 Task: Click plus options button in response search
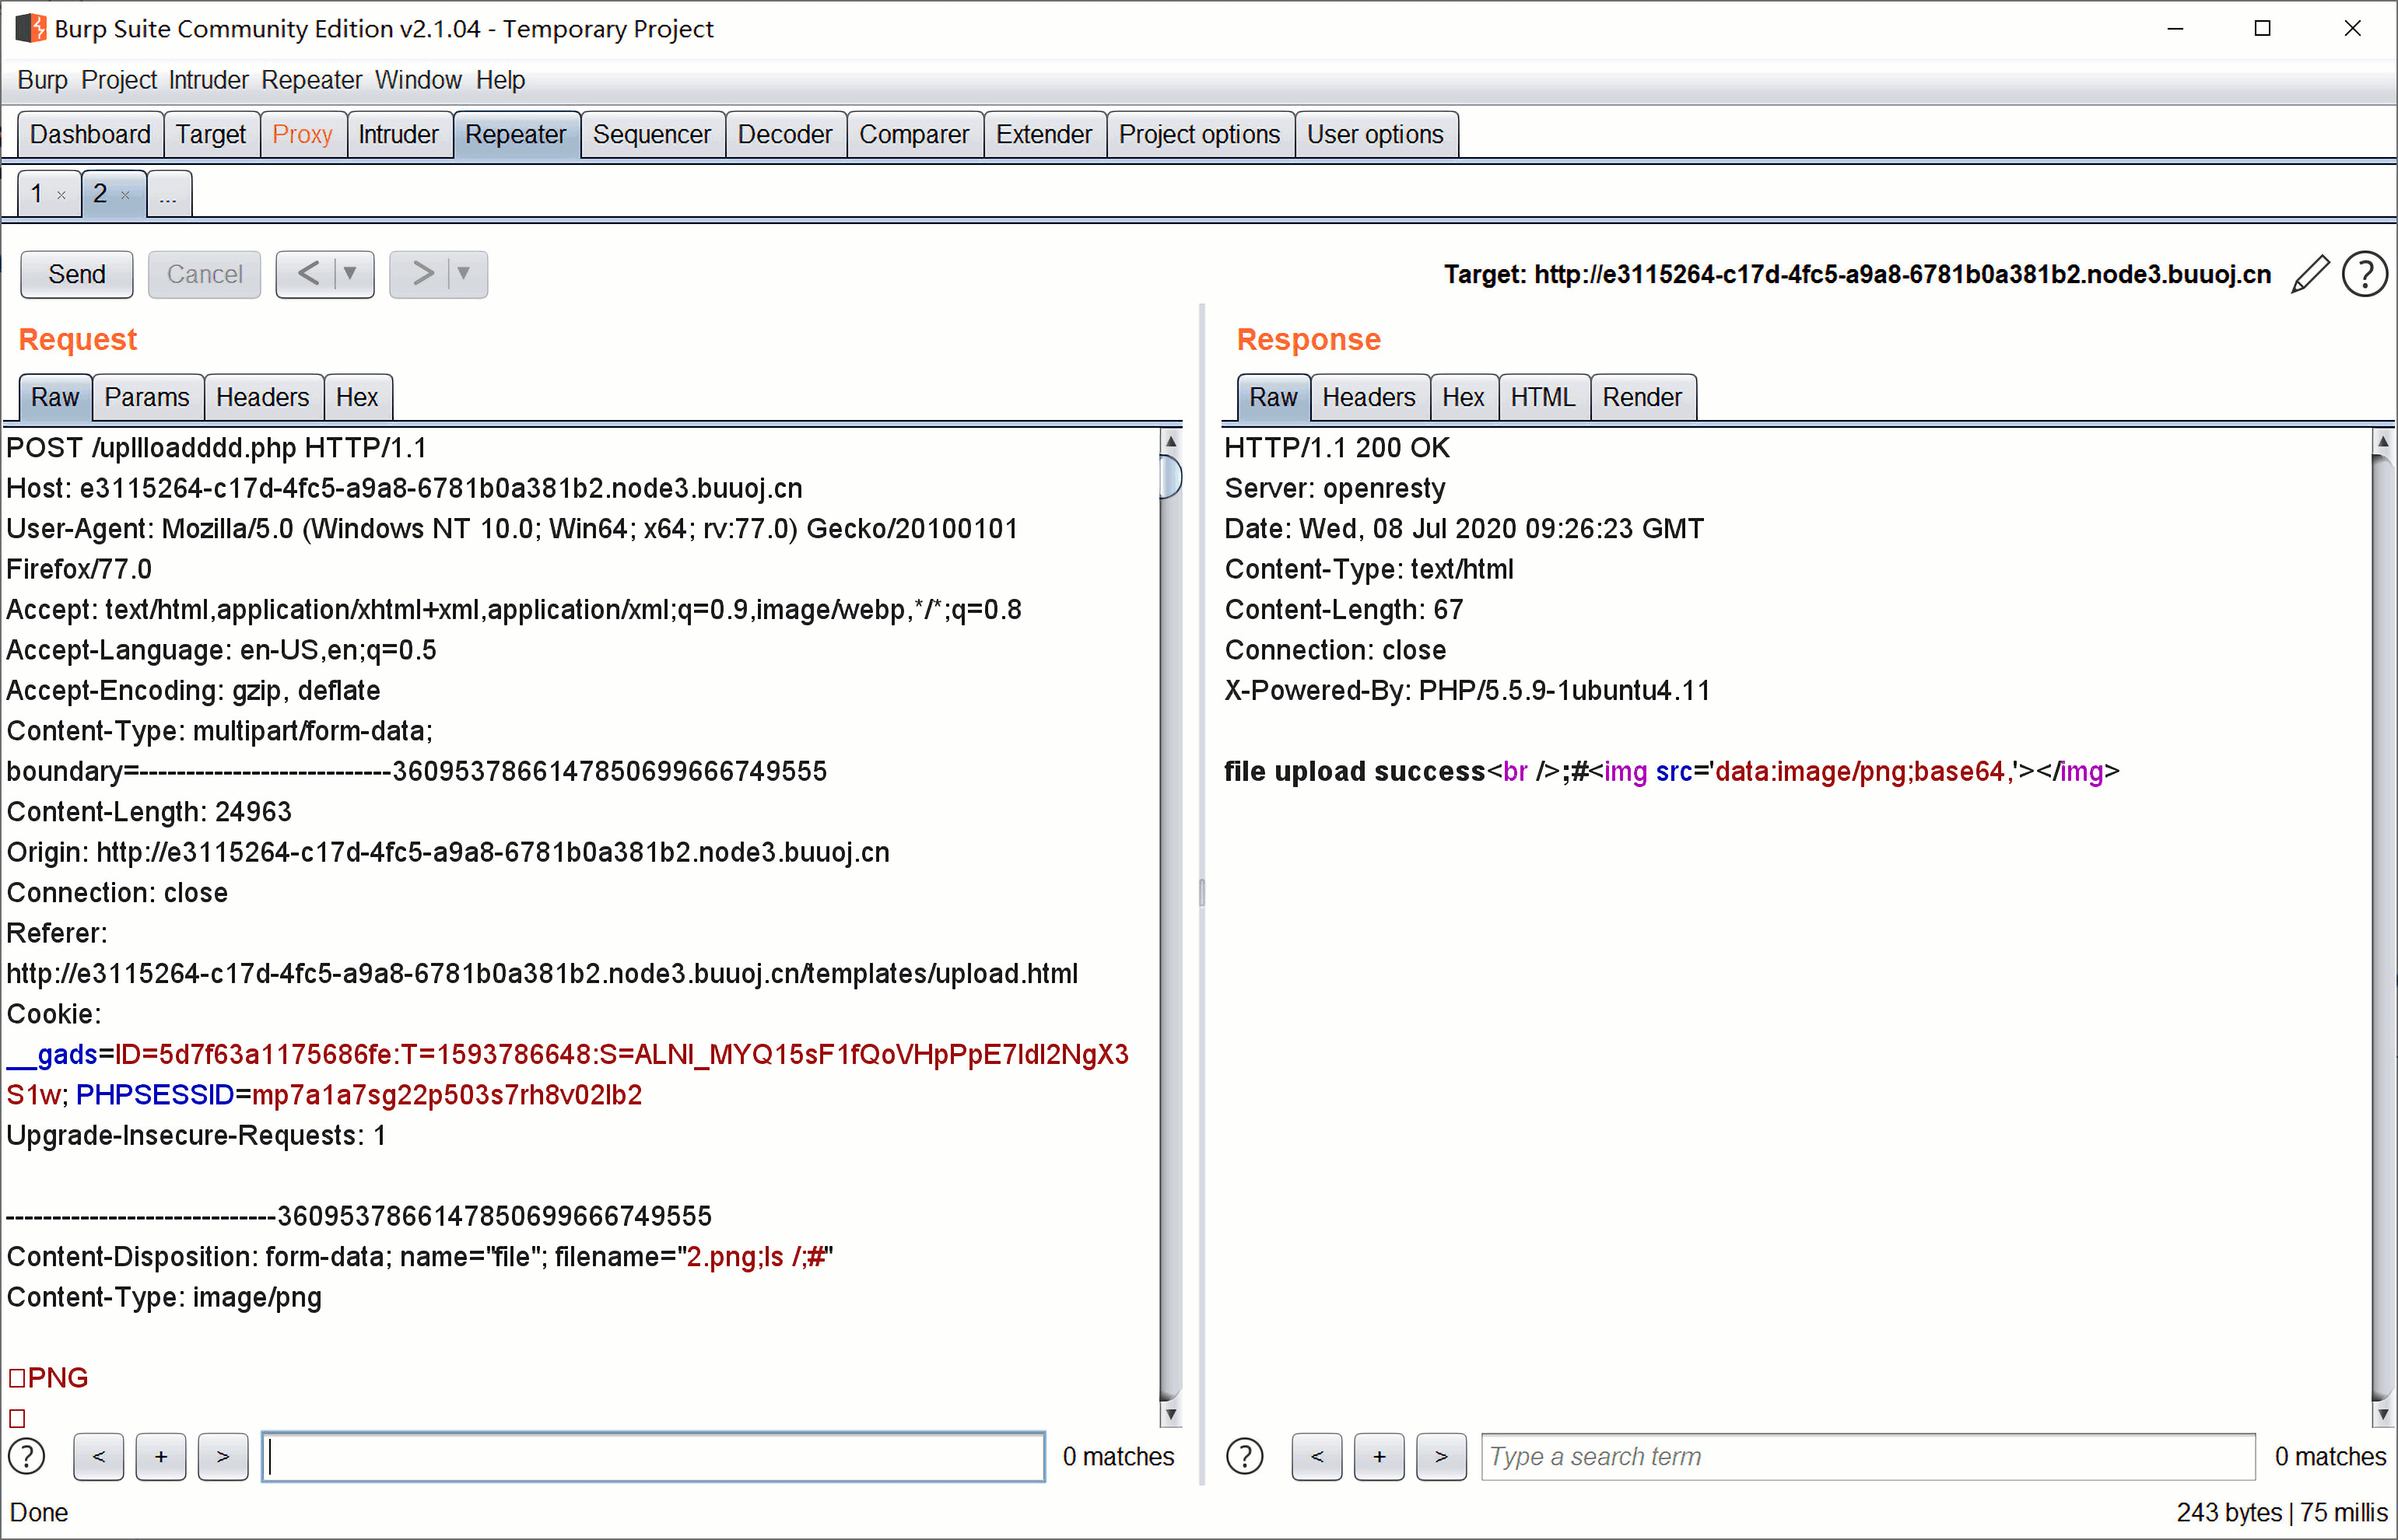pos(1380,1456)
